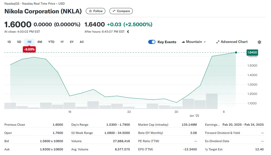The image size is (271, 155).
Task: Click the green endpoint dot on chart
Action: tap(236, 52)
